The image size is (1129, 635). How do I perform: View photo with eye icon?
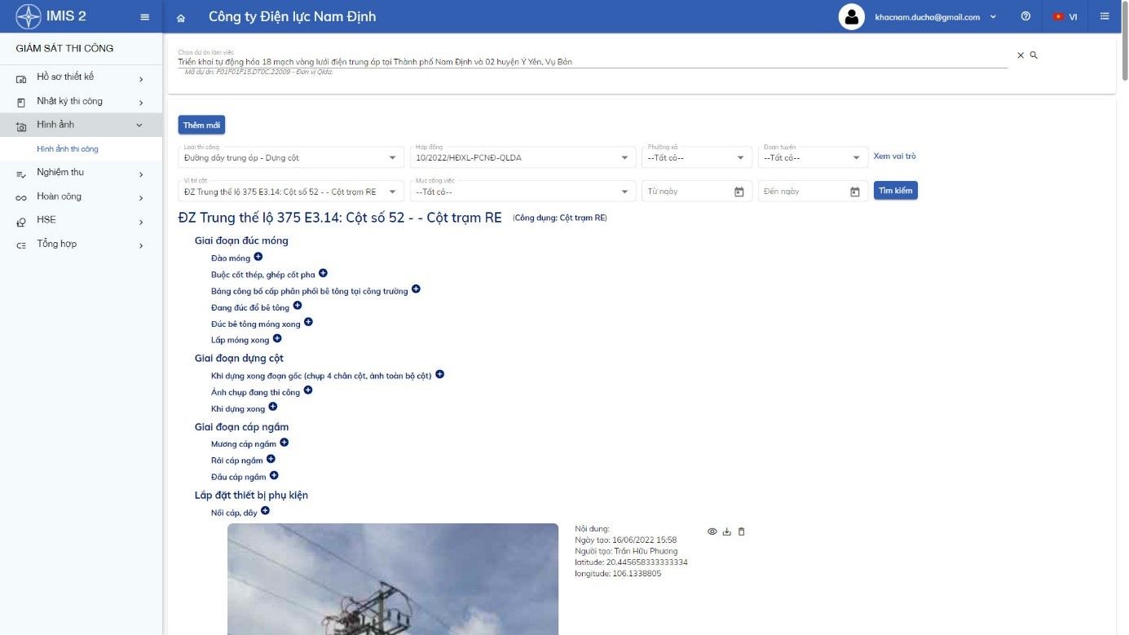[x=712, y=531]
